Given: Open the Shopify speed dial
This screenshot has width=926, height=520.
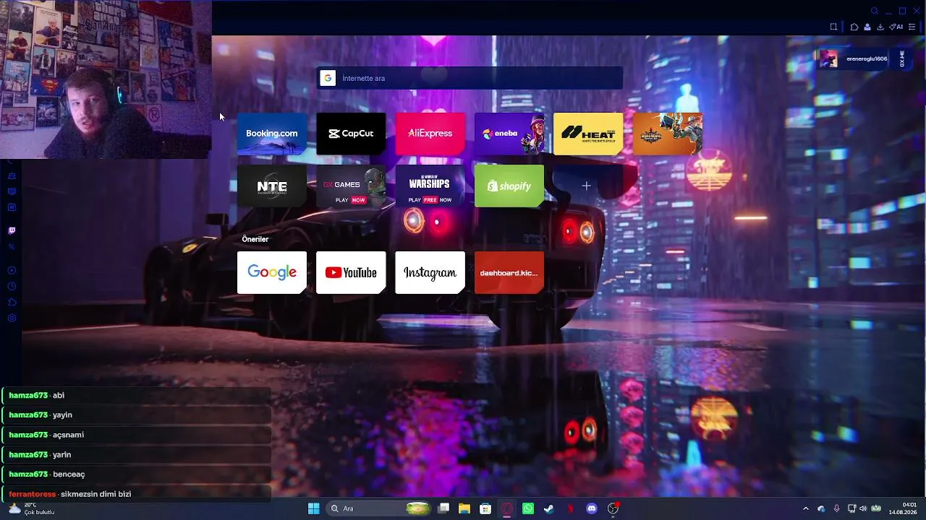Looking at the screenshot, I should click(509, 186).
